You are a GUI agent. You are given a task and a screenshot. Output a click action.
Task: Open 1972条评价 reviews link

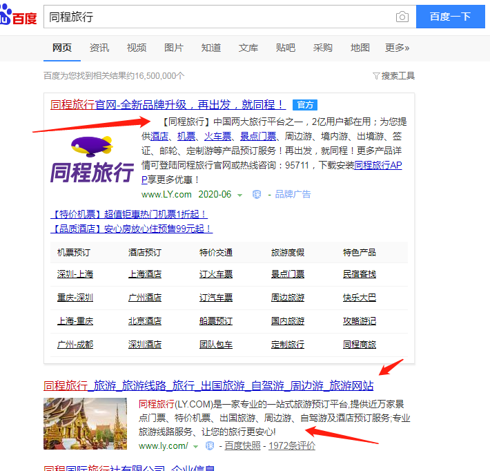[x=292, y=445]
